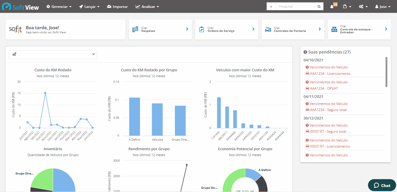Viewport: 397px width, 192px height.
Task: Open the Importar page
Action: tap(117, 6)
